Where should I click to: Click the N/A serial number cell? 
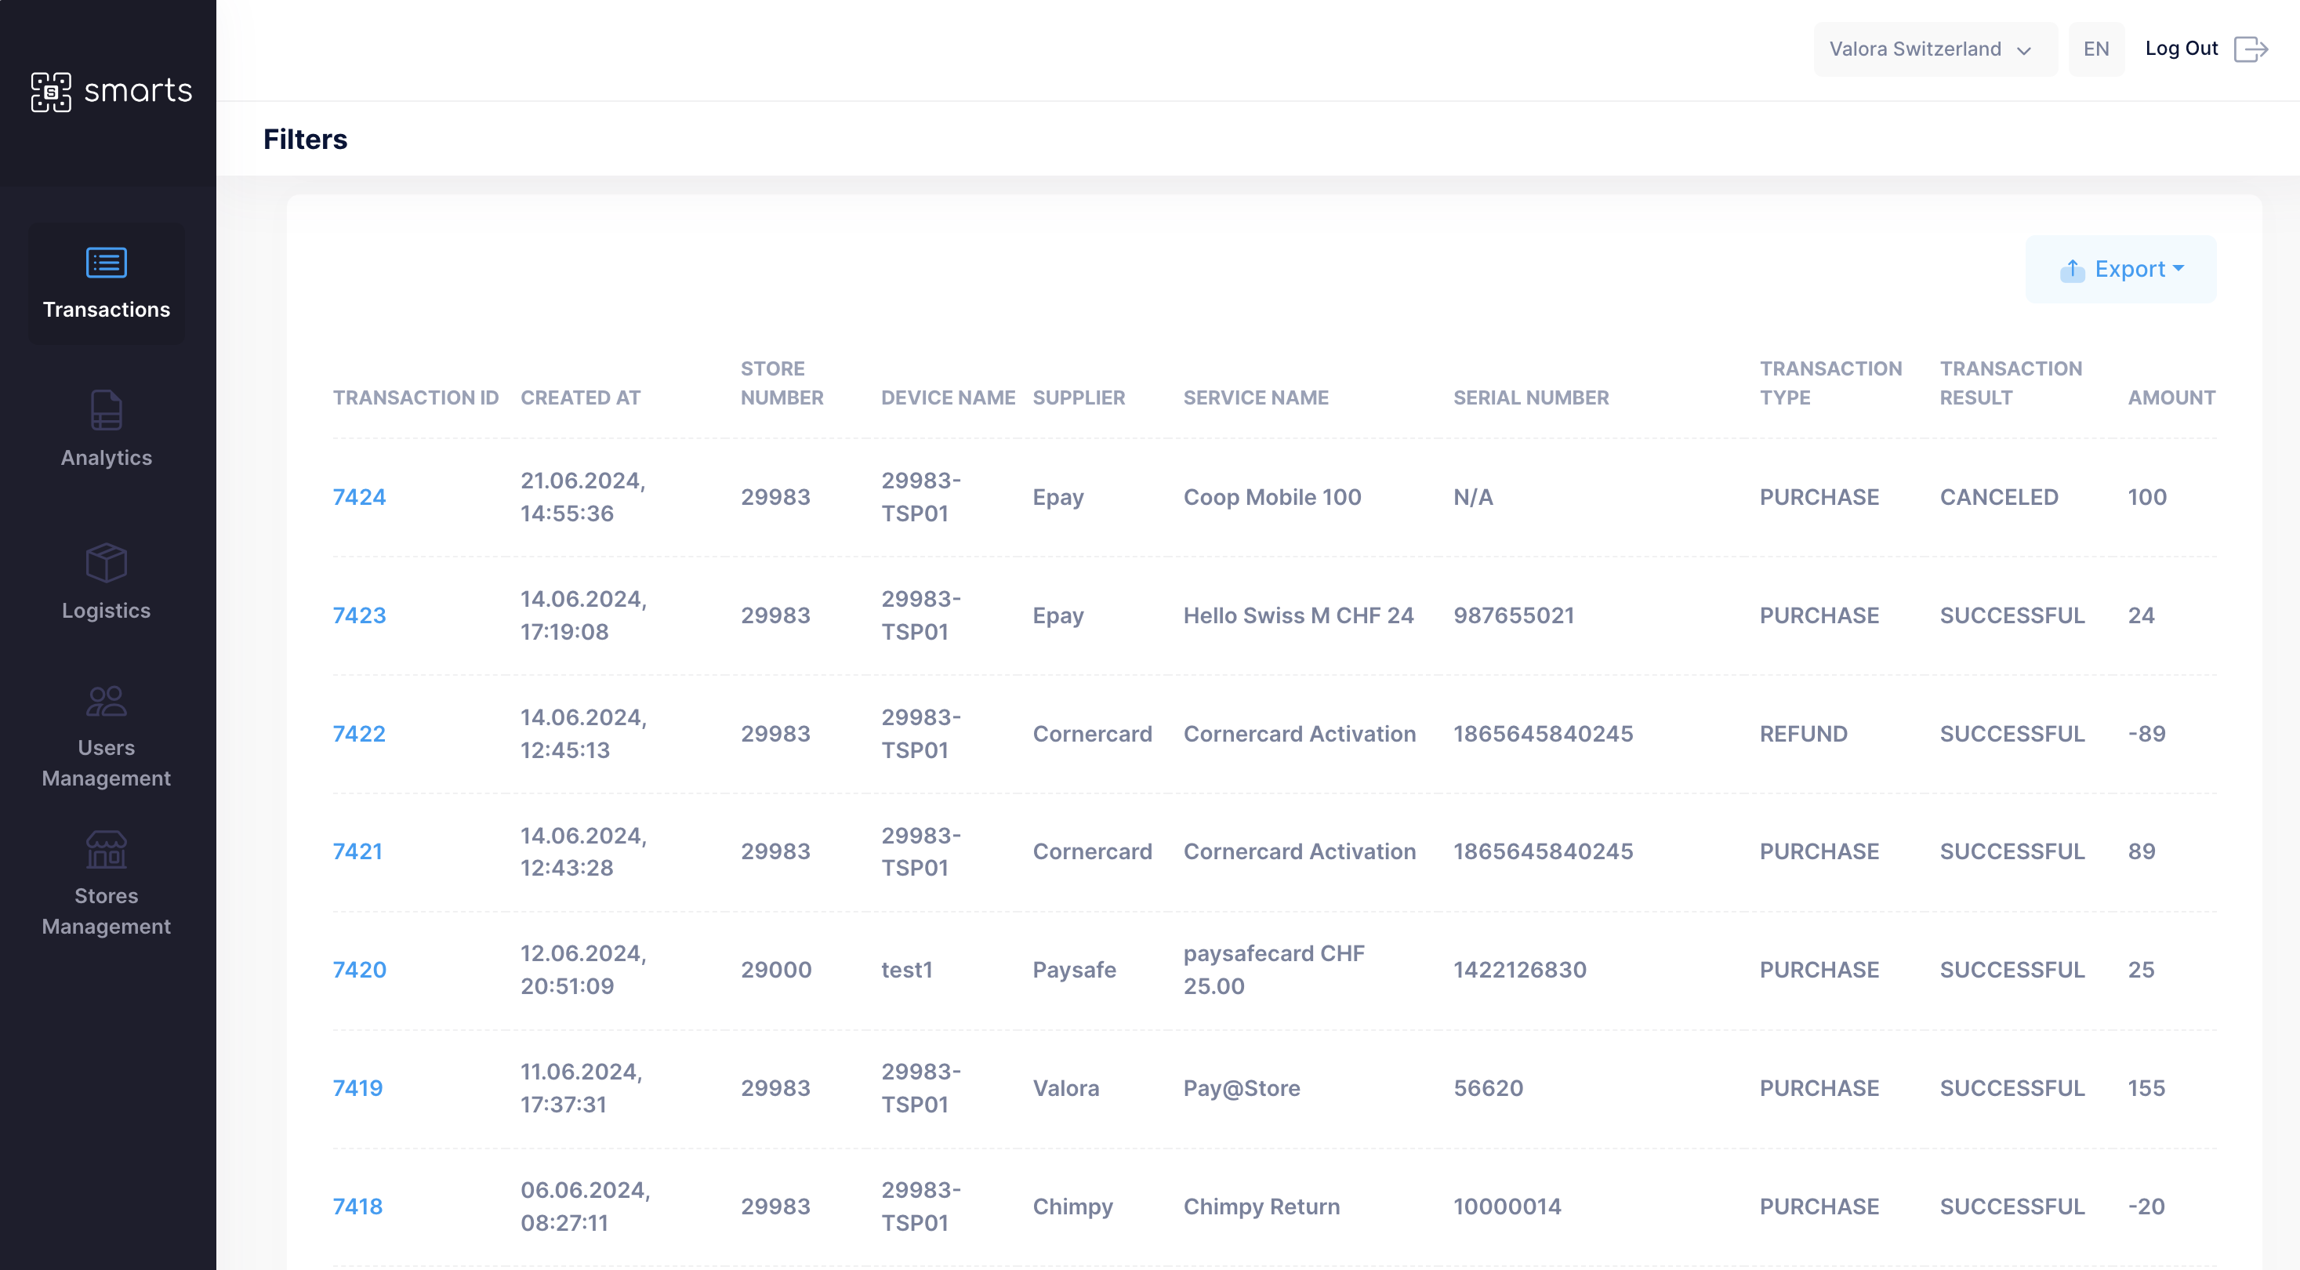(x=1472, y=496)
